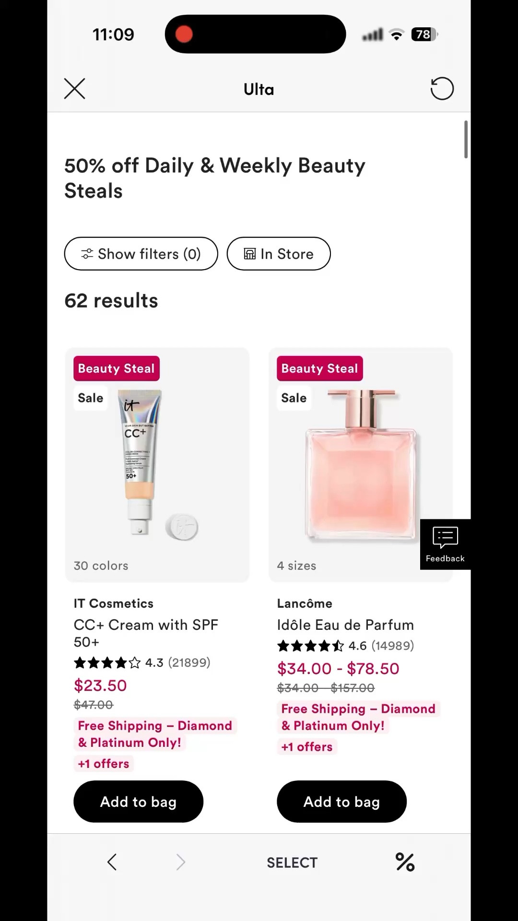The image size is (518, 921).
Task: Navigate back with the left chevron
Action: tap(112, 862)
